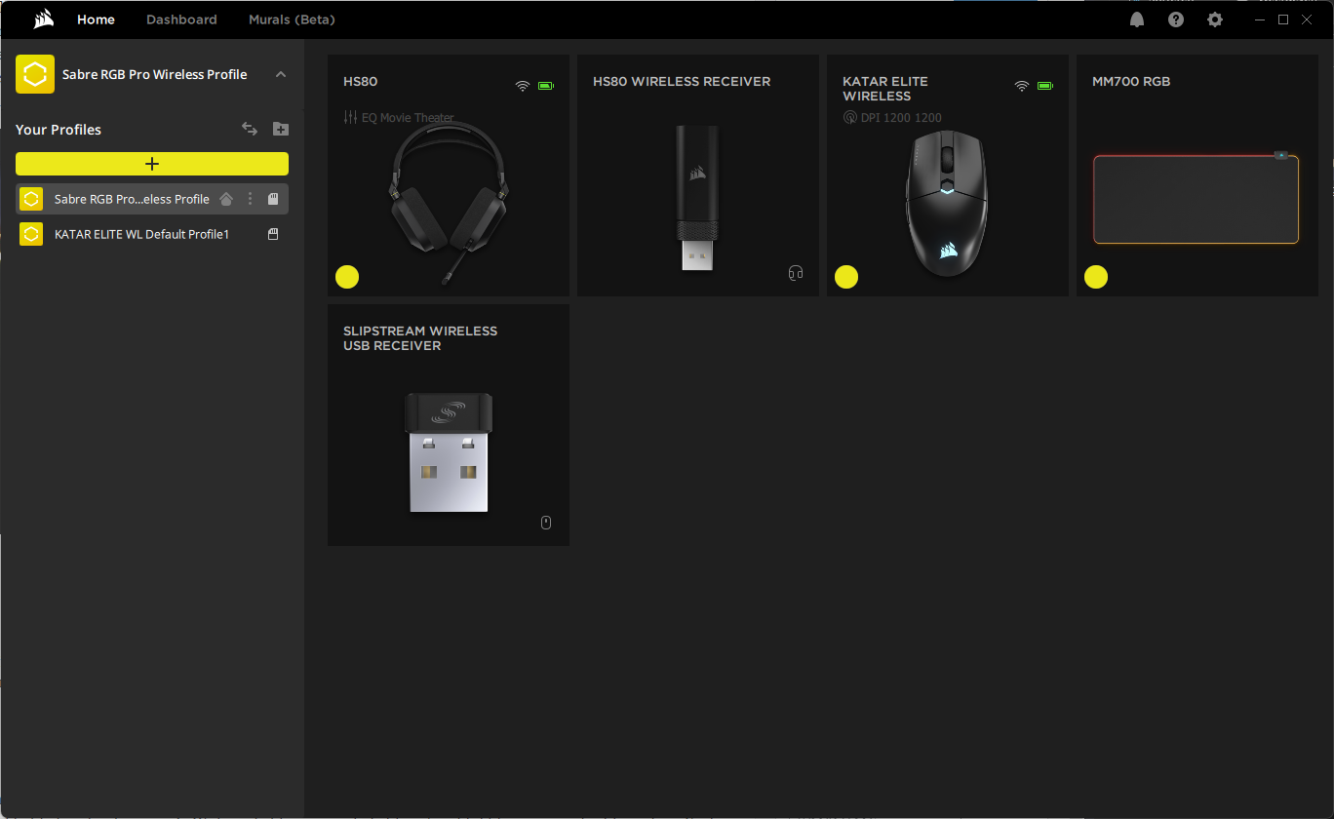This screenshot has width=1334, height=819.
Task: Create a new profile folder
Action: click(281, 129)
